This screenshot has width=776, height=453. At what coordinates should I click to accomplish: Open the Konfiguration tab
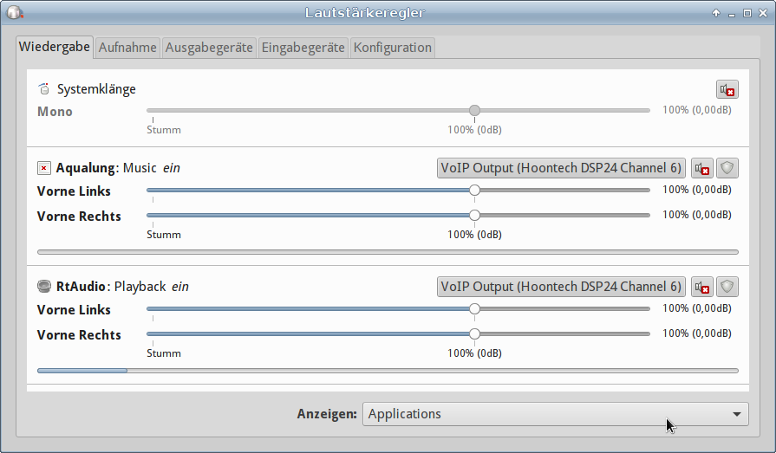392,48
